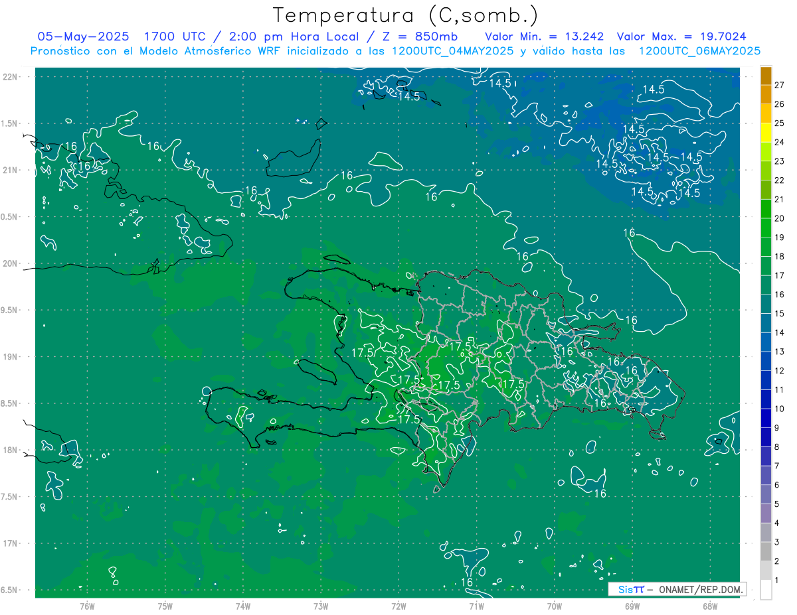Click the title 'Temperatura (C,somb.)'

(406, 15)
